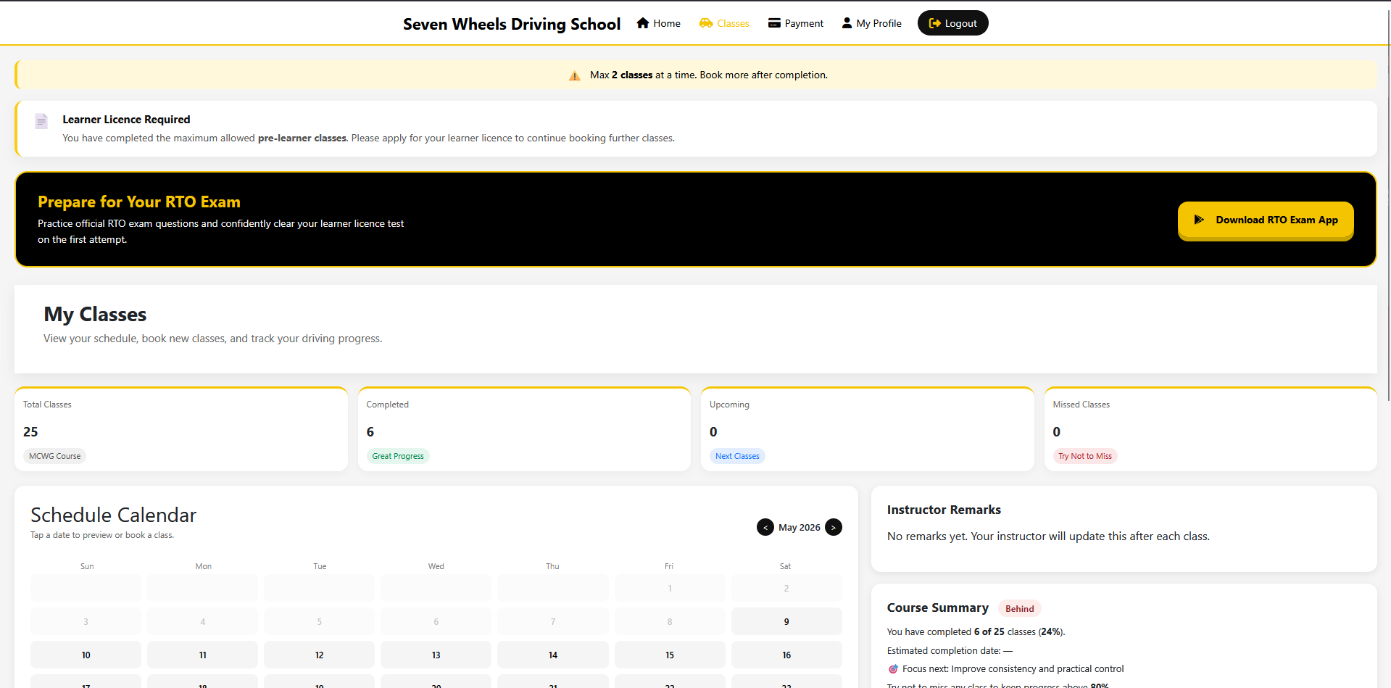Click the Try Not to Miss badge
Screen dimensions: 1391x688
point(1085,456)
